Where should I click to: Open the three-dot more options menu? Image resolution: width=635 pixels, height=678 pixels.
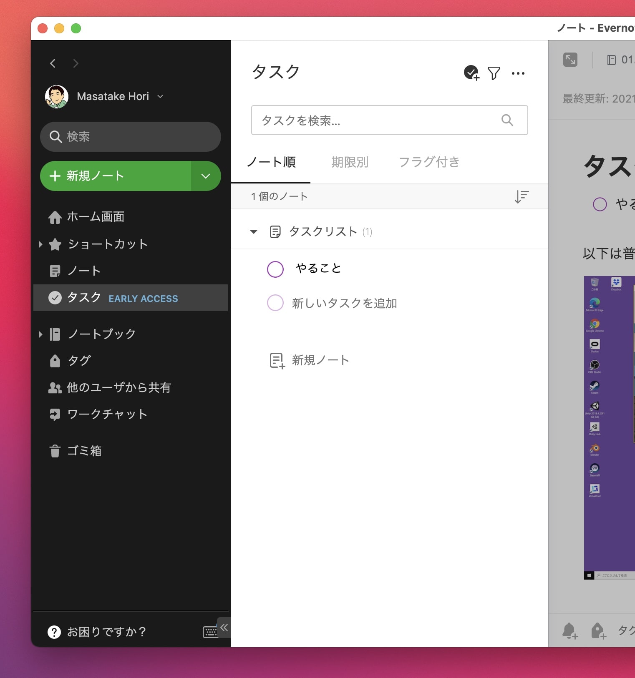pos(518,73)
